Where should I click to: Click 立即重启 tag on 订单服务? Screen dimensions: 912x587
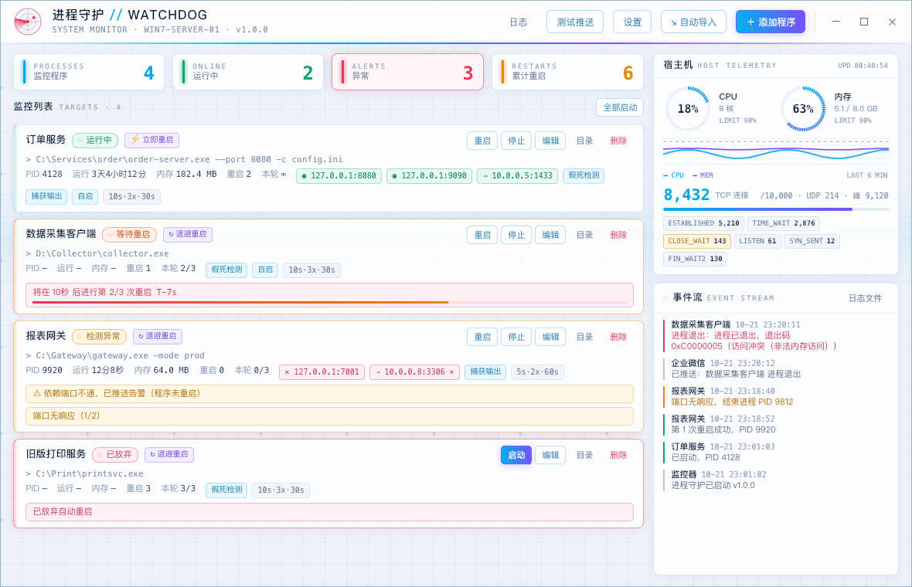click(x=151, y=140)
